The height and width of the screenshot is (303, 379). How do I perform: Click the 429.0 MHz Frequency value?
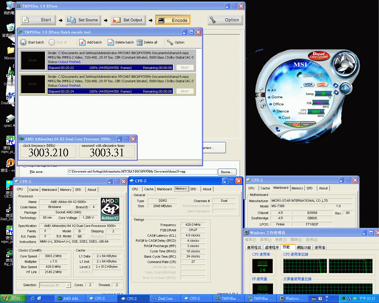point(193,225)
